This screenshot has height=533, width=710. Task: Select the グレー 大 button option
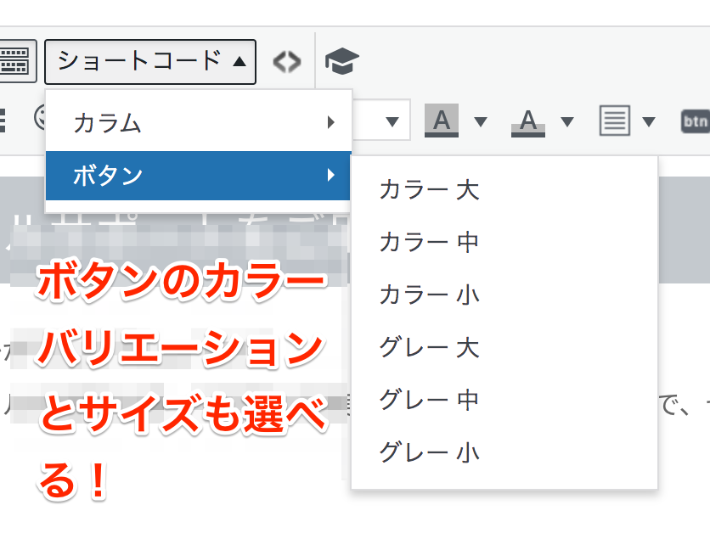(x=429, y=347)
